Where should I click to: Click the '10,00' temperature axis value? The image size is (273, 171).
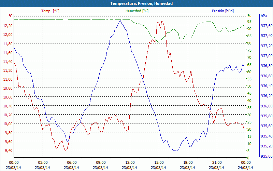(8, 124)
